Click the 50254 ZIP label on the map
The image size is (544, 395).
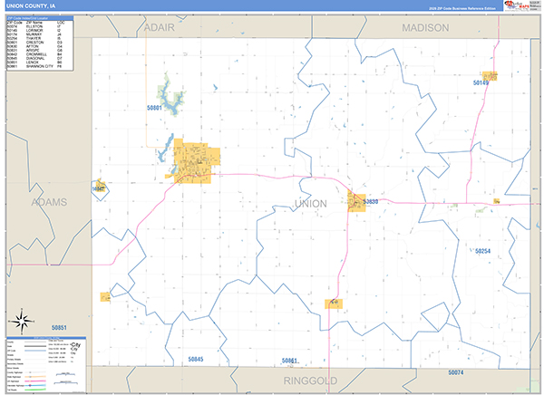point(482,251)
